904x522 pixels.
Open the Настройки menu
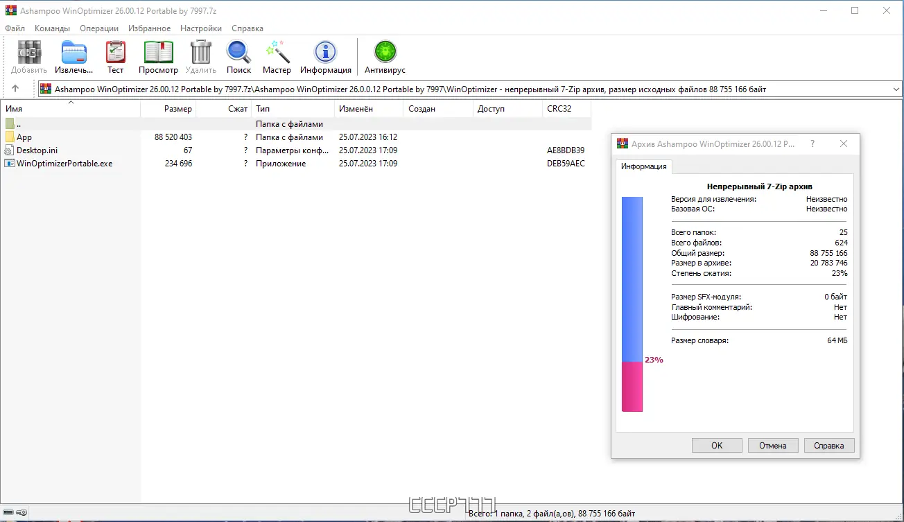pyautogui.click(x=200, y=28)
